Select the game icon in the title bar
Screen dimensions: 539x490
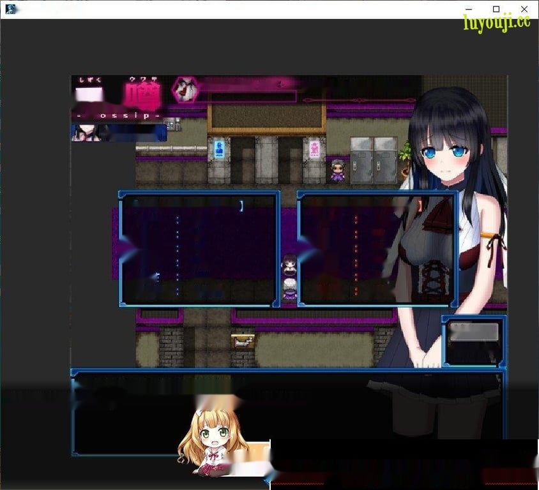9,9
